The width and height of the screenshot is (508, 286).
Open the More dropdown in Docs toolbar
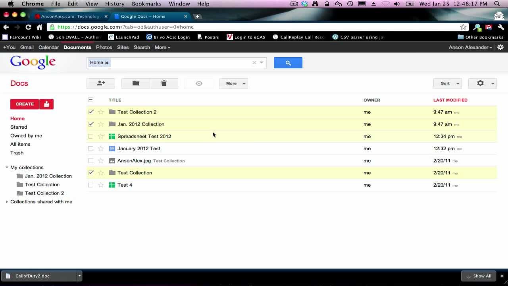tap(234, 83)
